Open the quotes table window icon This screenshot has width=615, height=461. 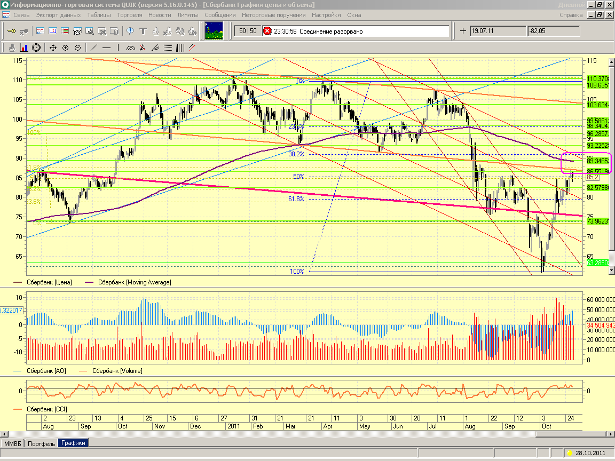tap(40, 31)
